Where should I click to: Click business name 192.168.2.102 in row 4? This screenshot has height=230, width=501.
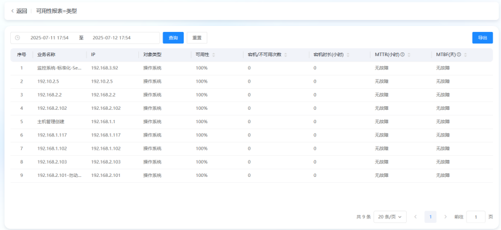point(52,108)
